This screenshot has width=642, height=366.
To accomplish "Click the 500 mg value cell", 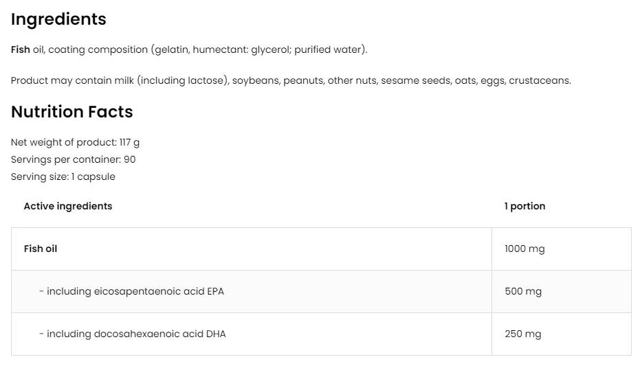I will tap(523, 291).
